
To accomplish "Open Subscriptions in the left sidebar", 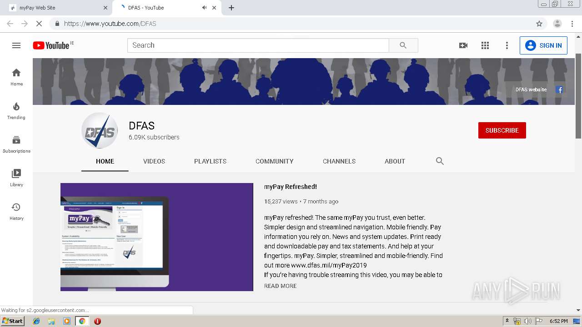I will click(x=16, y=144).
